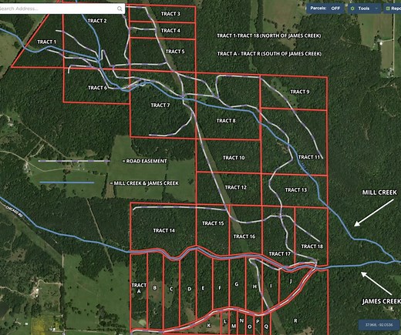
Task: Click the TRACT 11 label
Action: click(309, 157)
